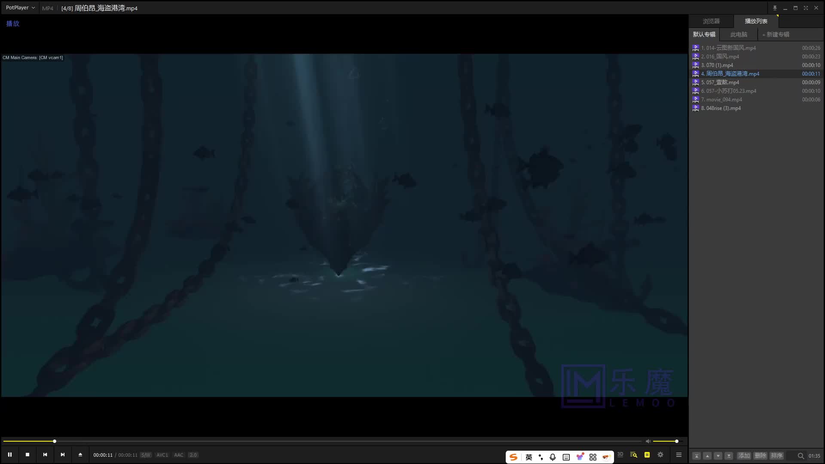Click the Sogou mascot icon
This screenshot has width=825, height=464.
tap(606, 457)
